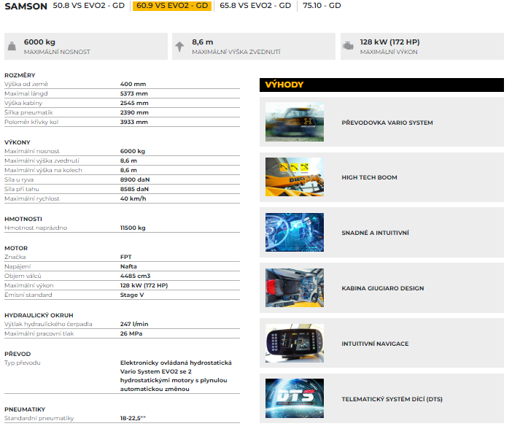The height and width of the screenshot is (437, 512).
Task: Click the Hmotnost naprázdno 11500 kg value
Action: [x=133, y=228]
